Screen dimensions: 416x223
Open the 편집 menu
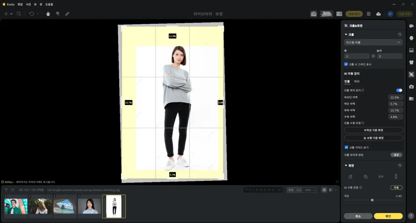click(20, 4)
